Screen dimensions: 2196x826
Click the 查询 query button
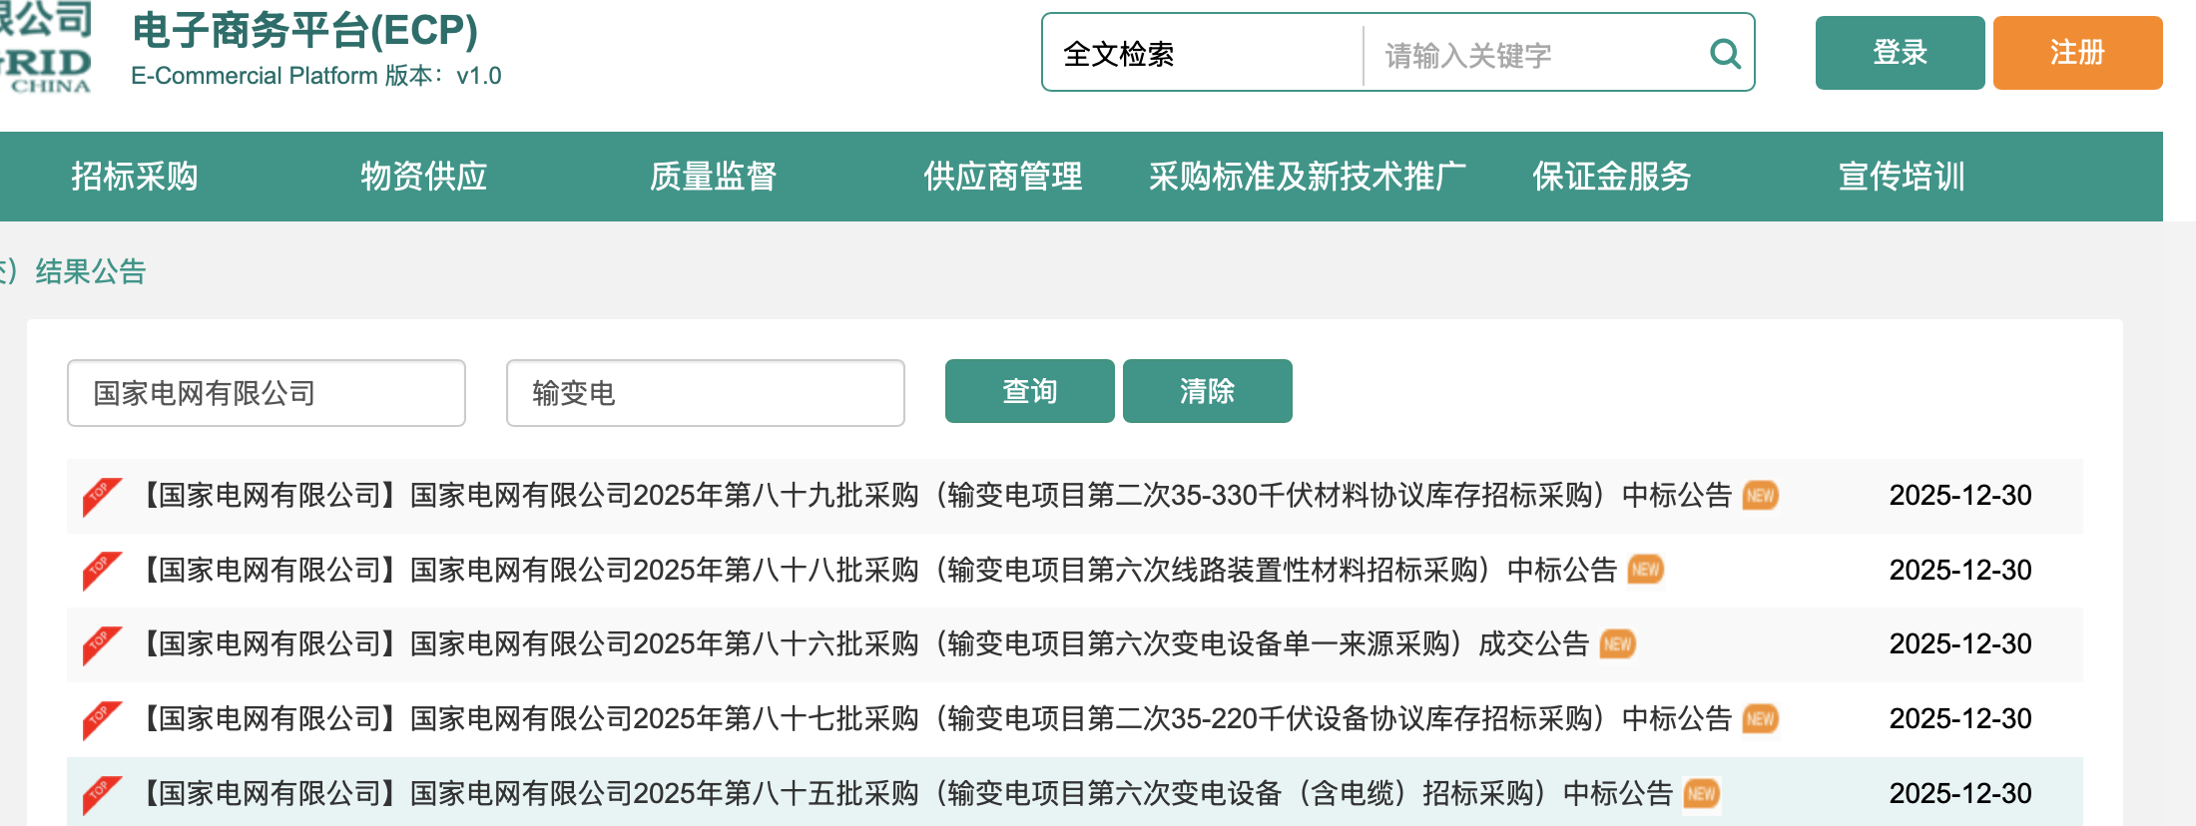click(1030, 391)
